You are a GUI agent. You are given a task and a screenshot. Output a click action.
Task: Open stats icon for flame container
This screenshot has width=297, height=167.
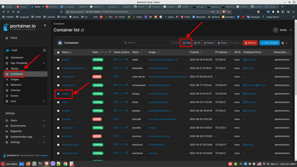[121, 102]
